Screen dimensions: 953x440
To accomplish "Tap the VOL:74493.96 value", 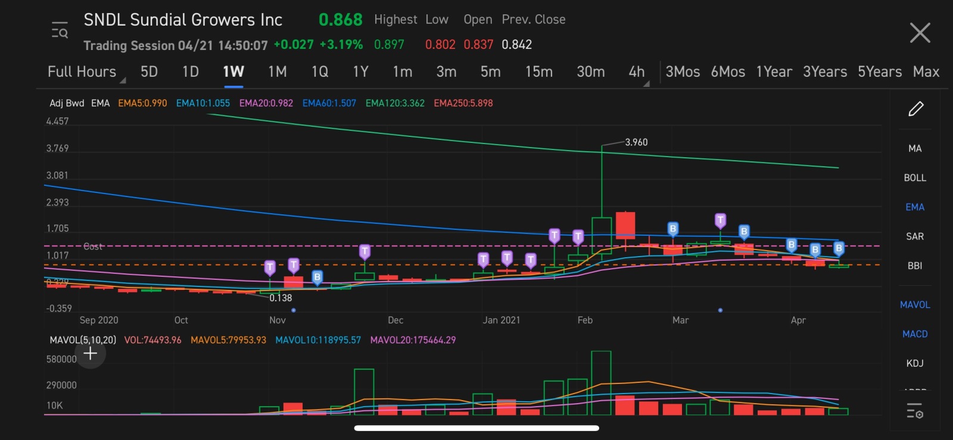I will point(152,340).
